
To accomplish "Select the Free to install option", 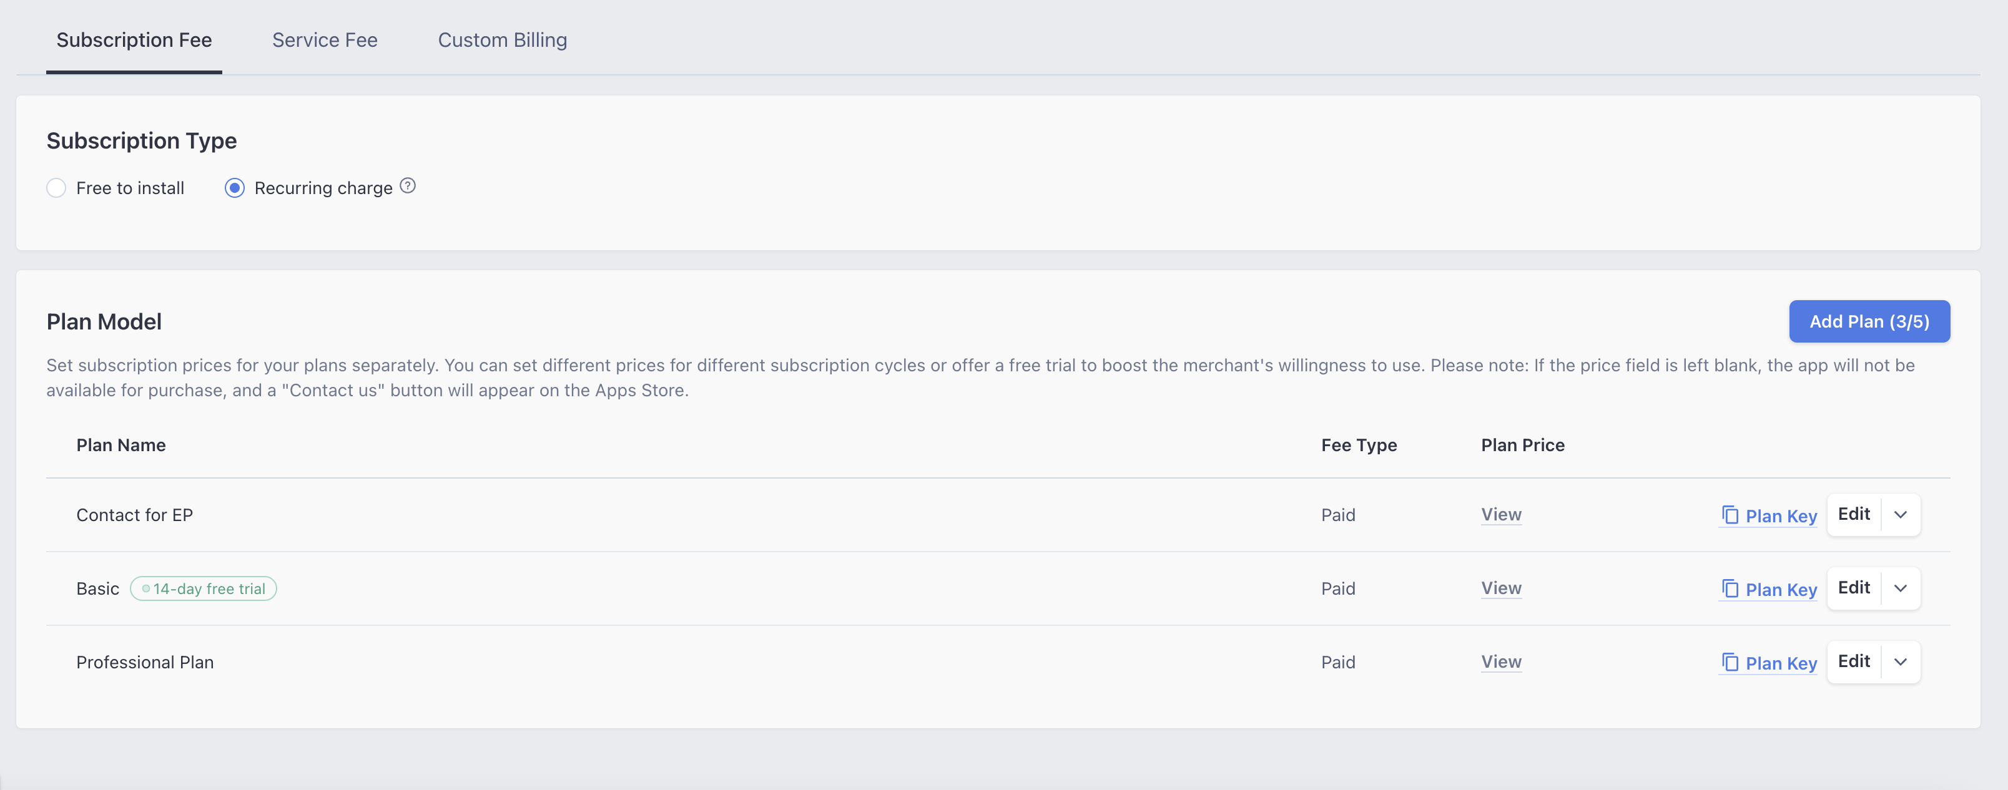I will [x=56, y=188].
